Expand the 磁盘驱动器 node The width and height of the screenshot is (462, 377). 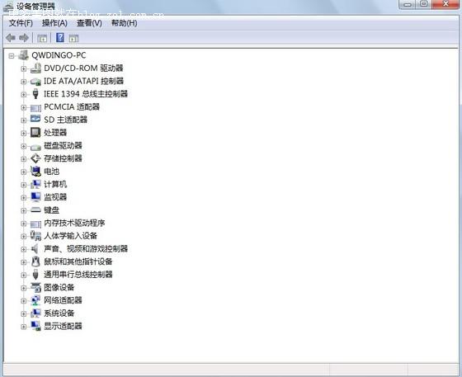pos(24,146)
